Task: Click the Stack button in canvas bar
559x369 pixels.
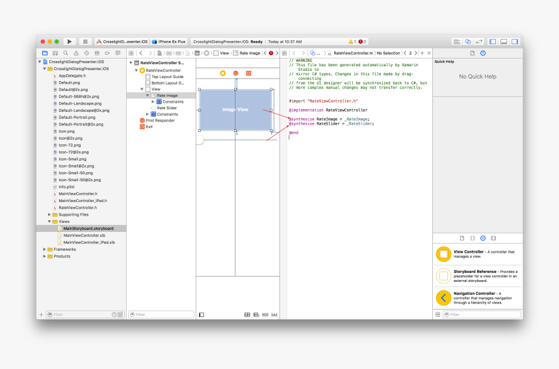Action: (x=247, y=314)
